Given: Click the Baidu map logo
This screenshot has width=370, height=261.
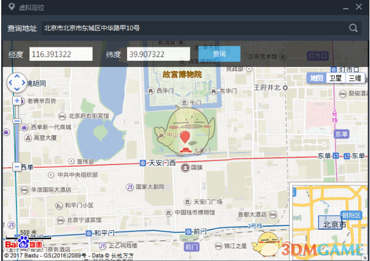Looking at the screenshot, I should 25,244.
